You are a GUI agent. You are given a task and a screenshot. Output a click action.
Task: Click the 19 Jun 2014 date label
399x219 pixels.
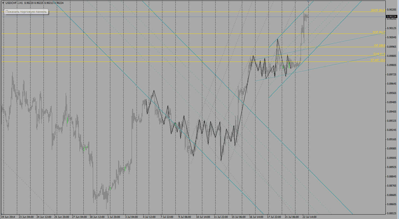pos(8,217)
